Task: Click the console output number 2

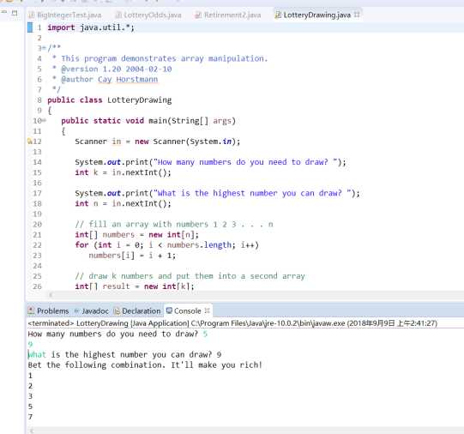Action: pyautogui.click(x=30, y=386)
